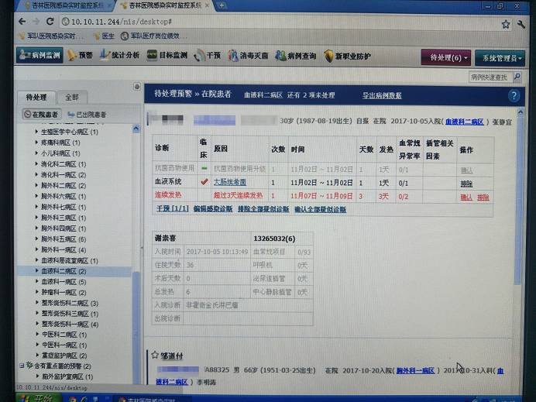
Task: Star the patient 邹道付 record
Action: point(155,354)
